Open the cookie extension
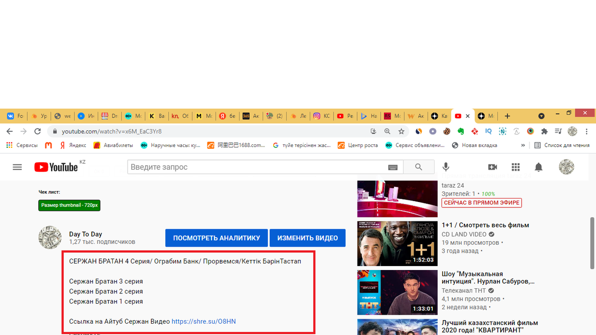The width and height of the screenshot is (596, 335). 447,132
